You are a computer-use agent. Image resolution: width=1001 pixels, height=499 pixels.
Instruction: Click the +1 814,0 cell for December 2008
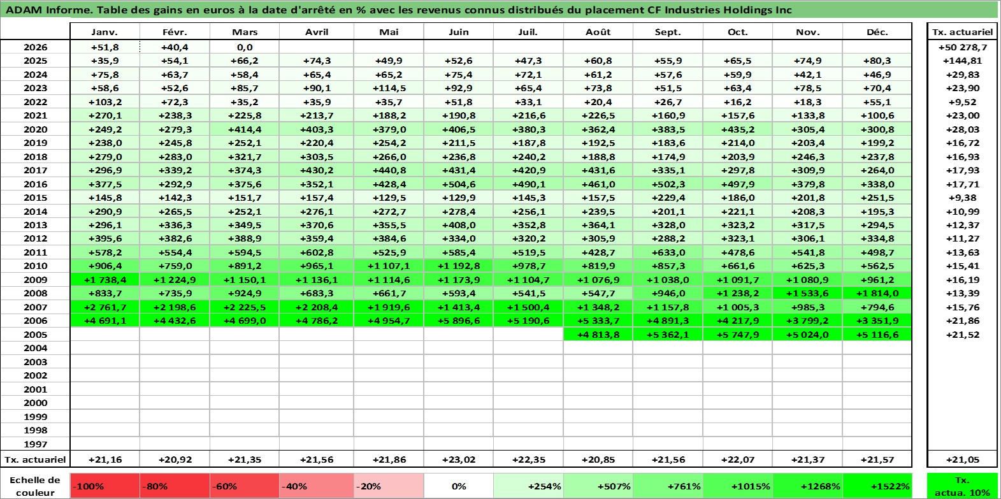[877, 293]
